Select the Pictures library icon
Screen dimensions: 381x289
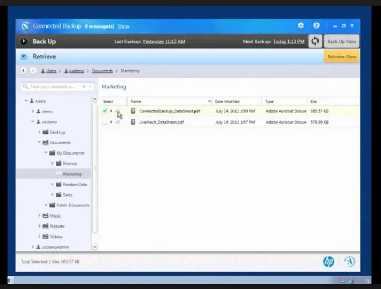coord(46,226)
